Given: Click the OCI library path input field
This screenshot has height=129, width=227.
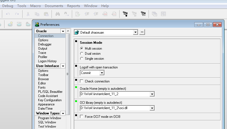Looking at the screenshot, I should tap(115, 108).
